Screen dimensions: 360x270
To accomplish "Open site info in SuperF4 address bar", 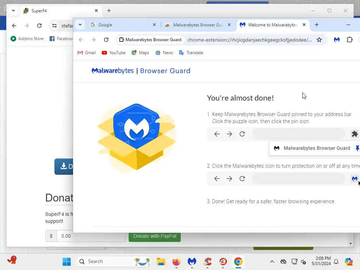I will point(54,25).
